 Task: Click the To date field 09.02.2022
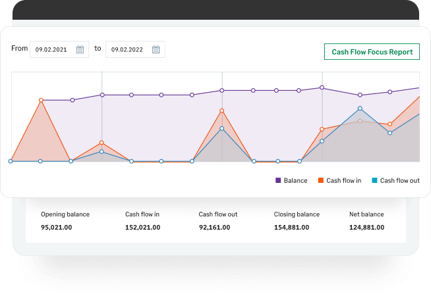pyautogui.click(x=135, y=49)
